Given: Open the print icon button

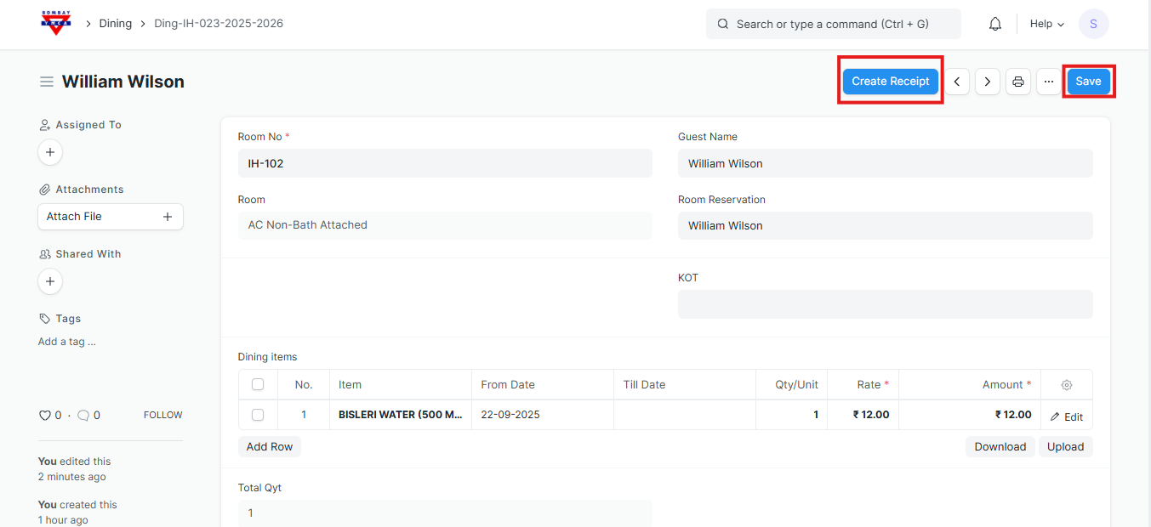Looking at the screenshot, I should point(1017,82).
